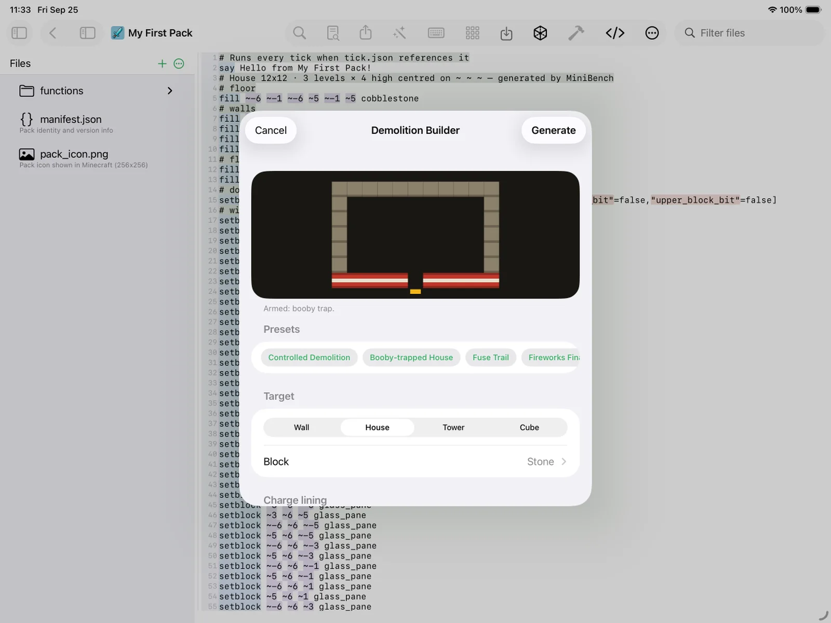Open the more options ellipsis toolbar icon
The image size is (831, 623).
tap(652, 33)
